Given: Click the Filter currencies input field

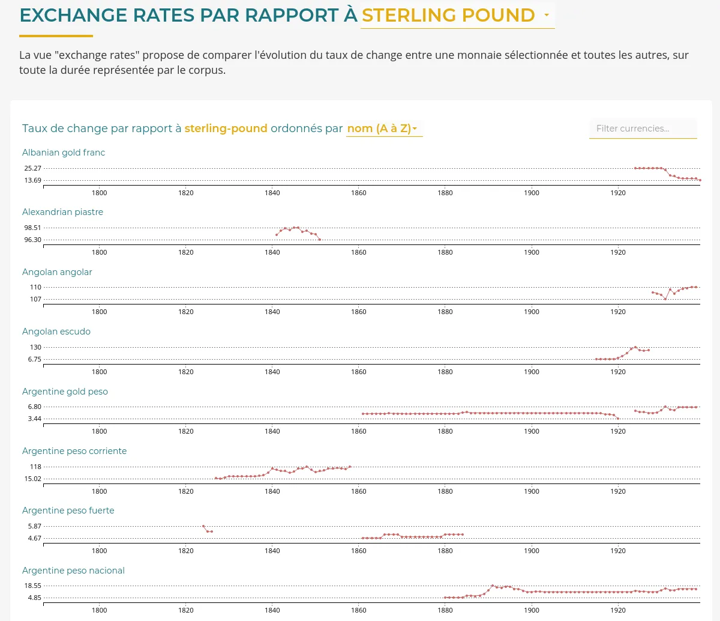Looking at the screenshot, I should point(643,129).
